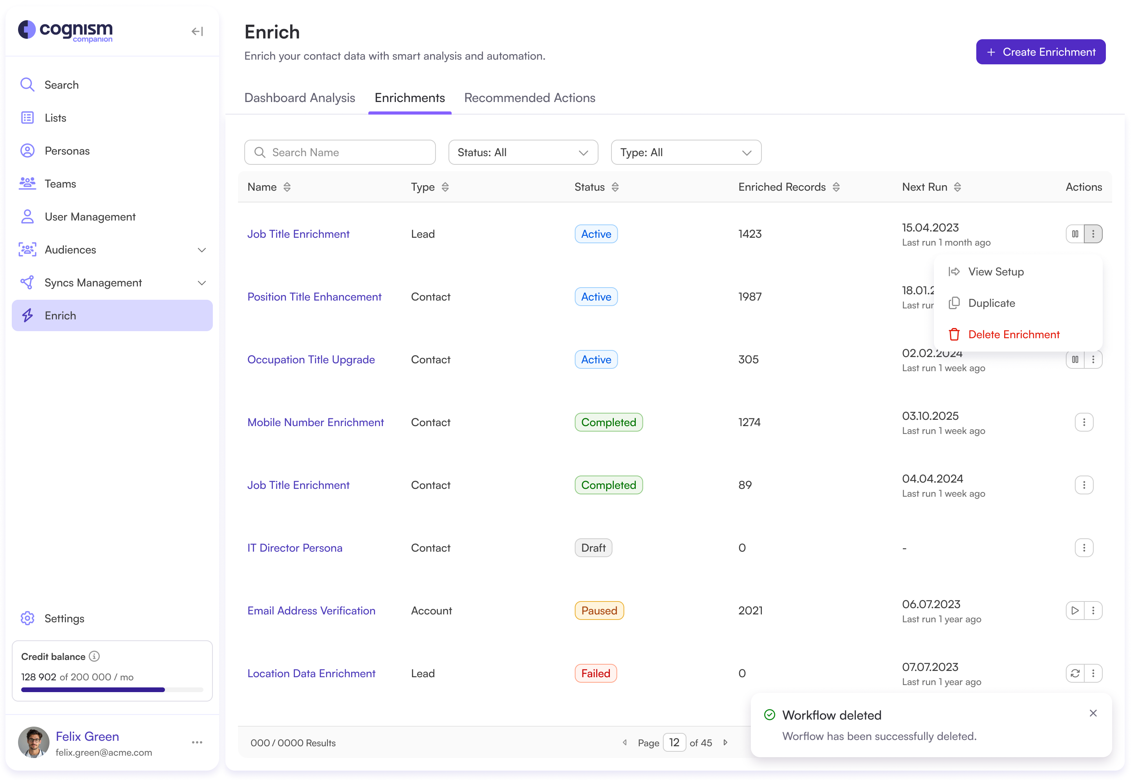Open the Felix Green user options menu
This screenshot has width=1131, height=780.
(x=197, y=742)
